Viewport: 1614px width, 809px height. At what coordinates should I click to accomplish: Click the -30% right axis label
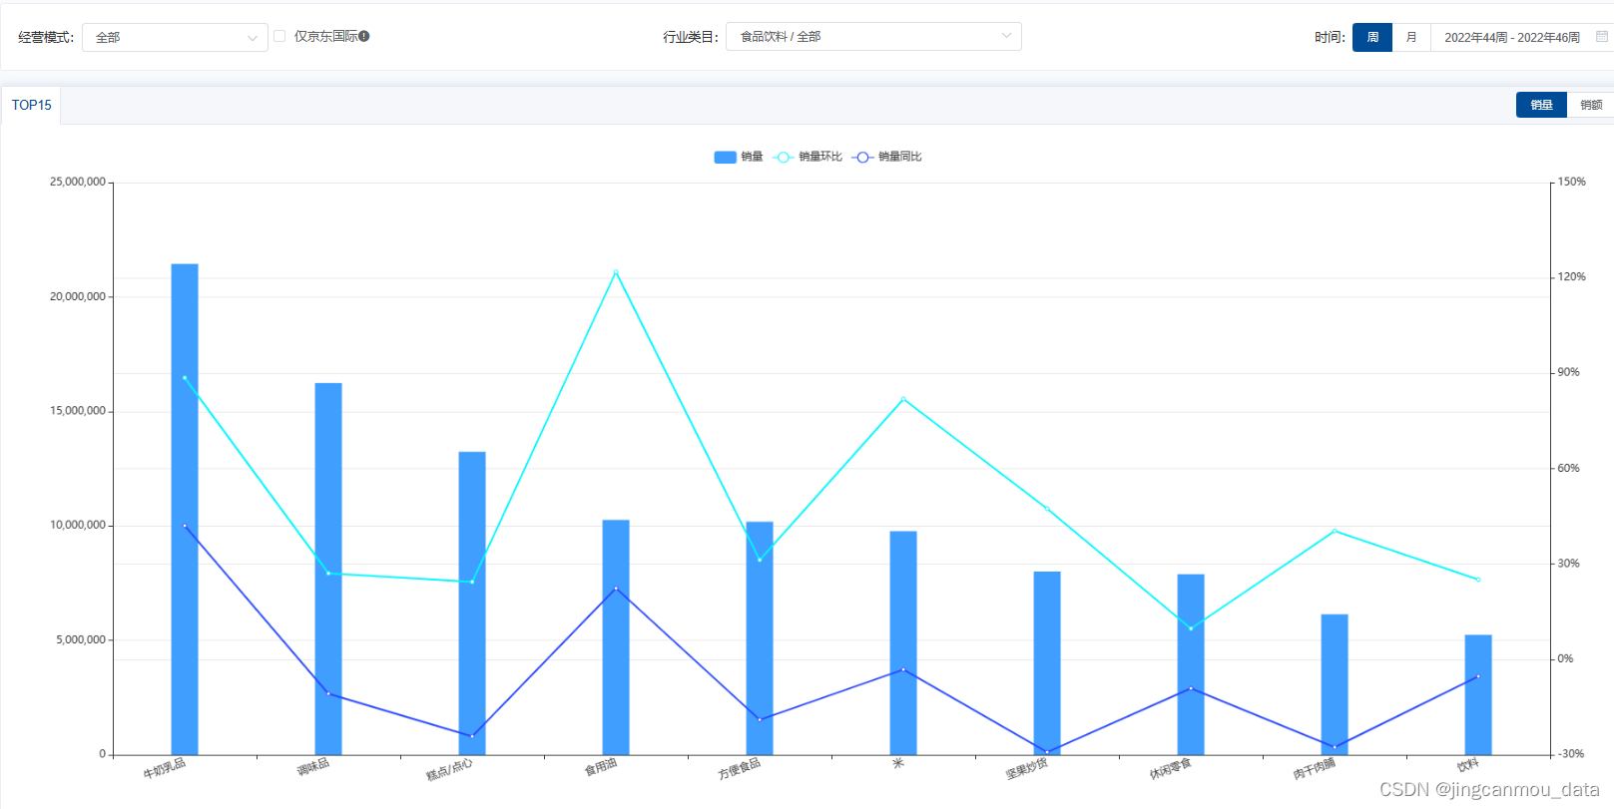(x=1571, y=753)
